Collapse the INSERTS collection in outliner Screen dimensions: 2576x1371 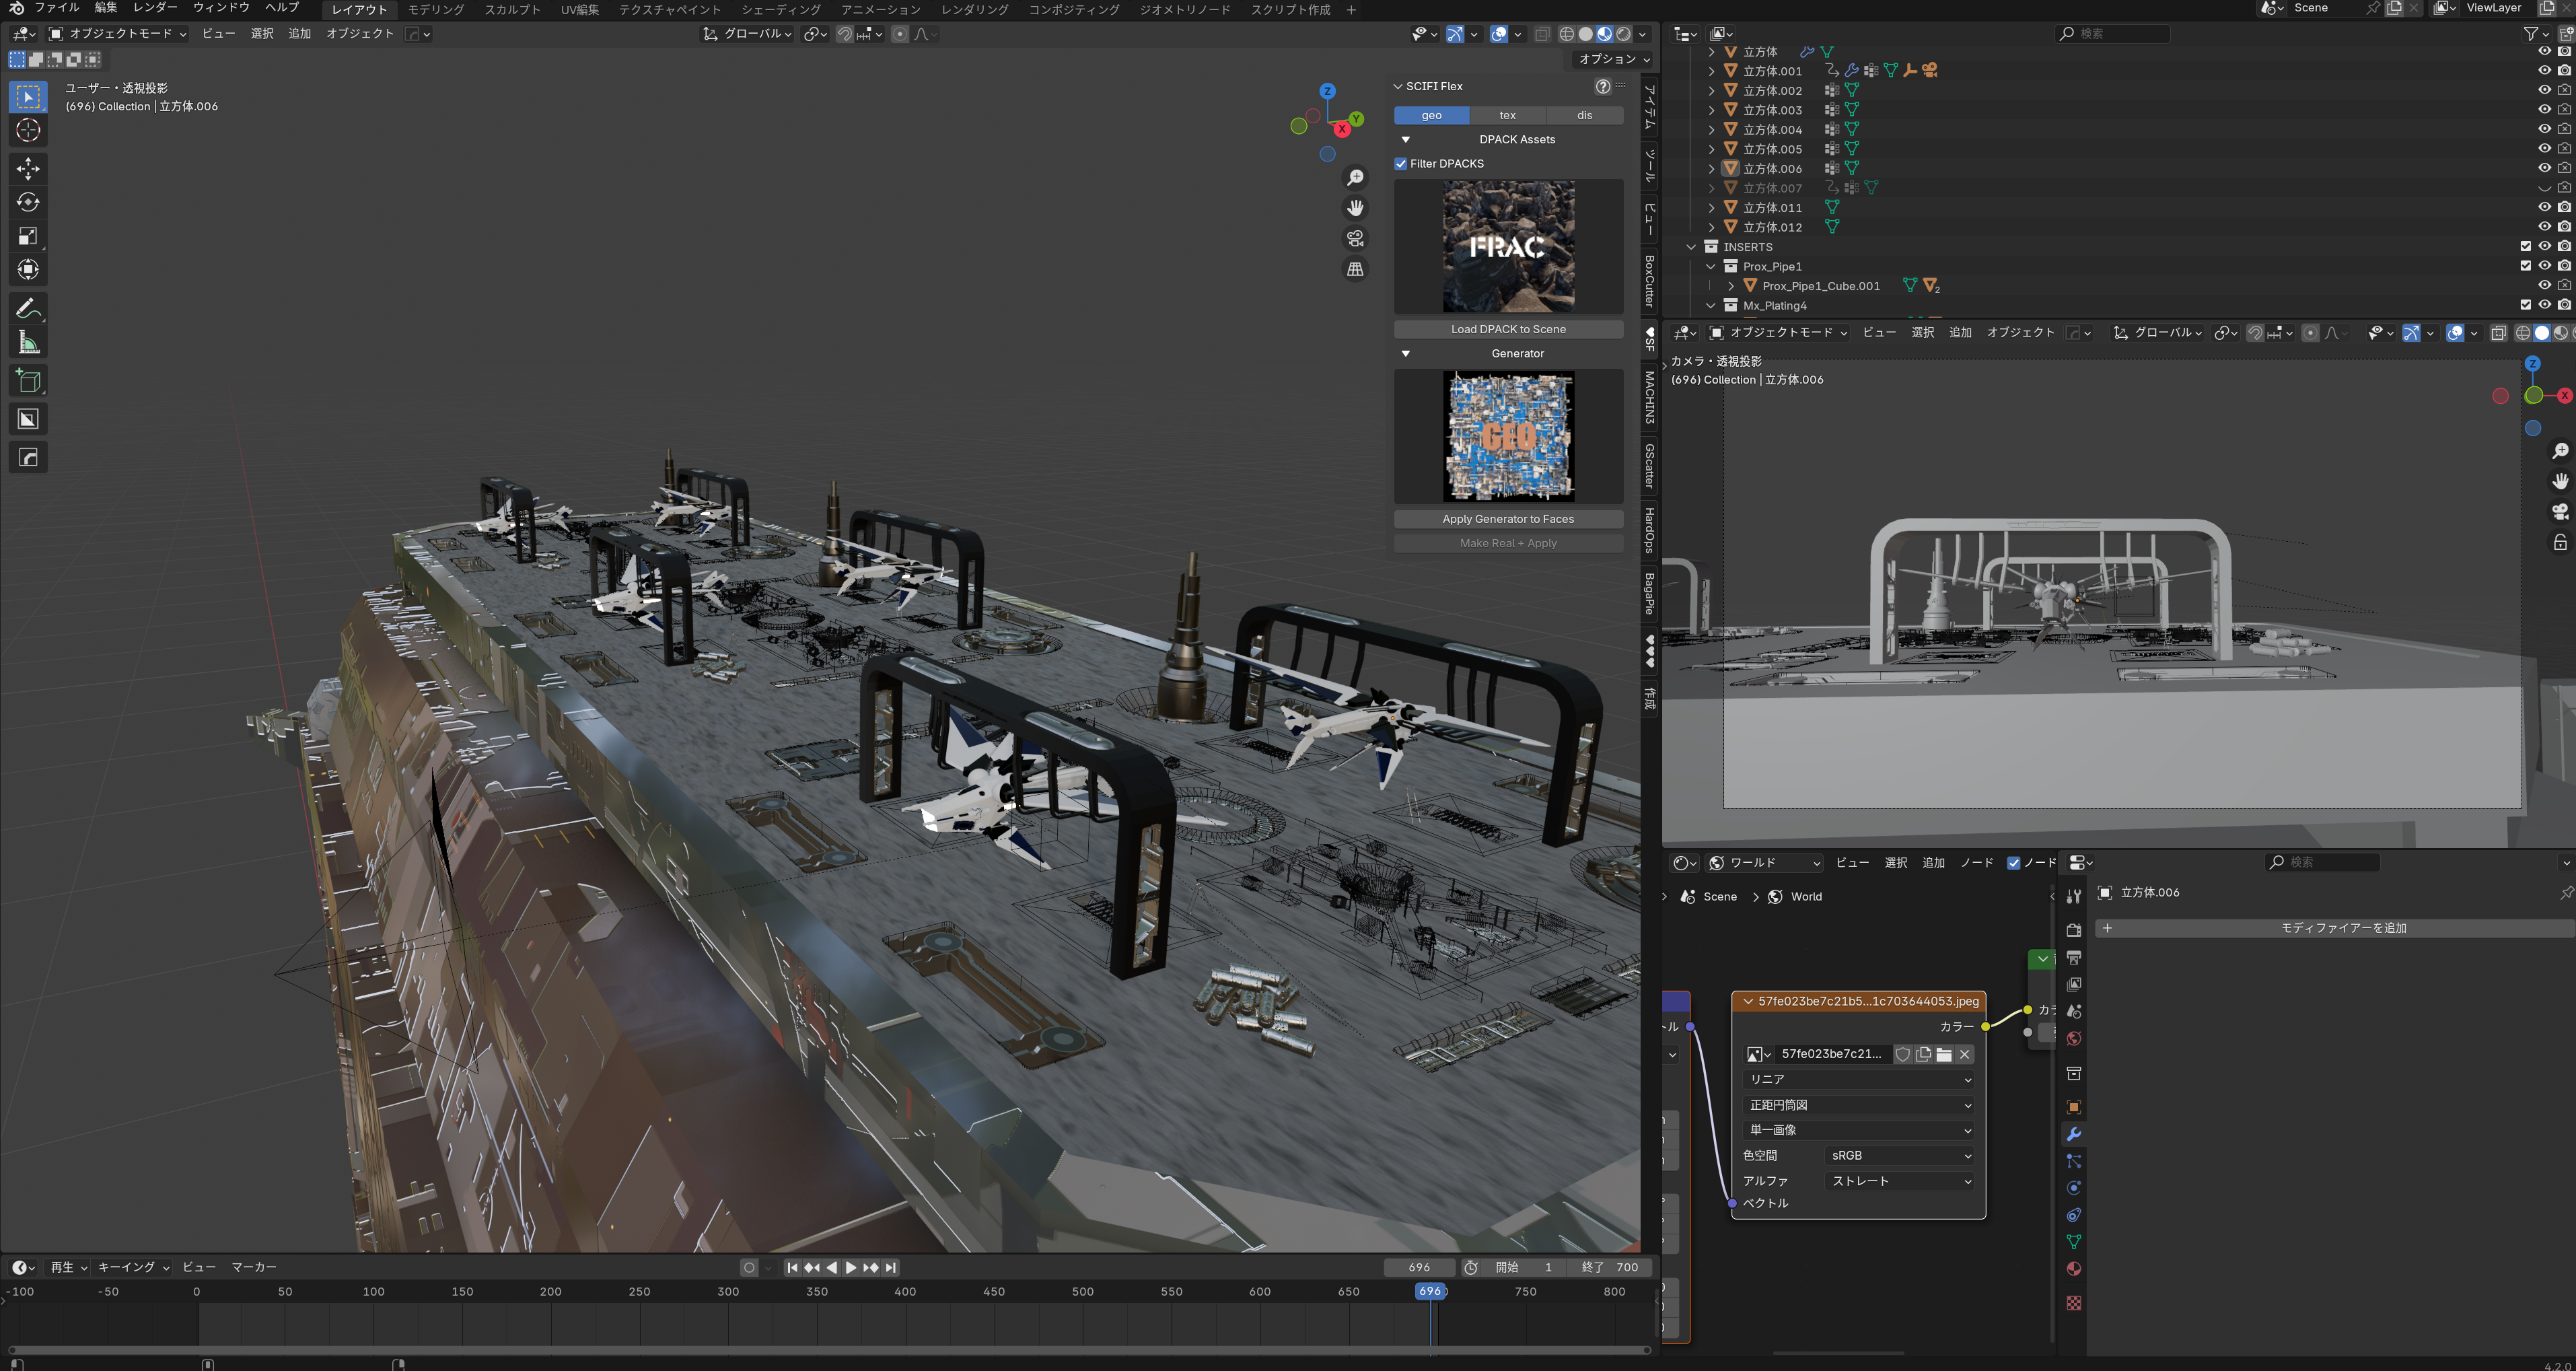(1692, 247)
